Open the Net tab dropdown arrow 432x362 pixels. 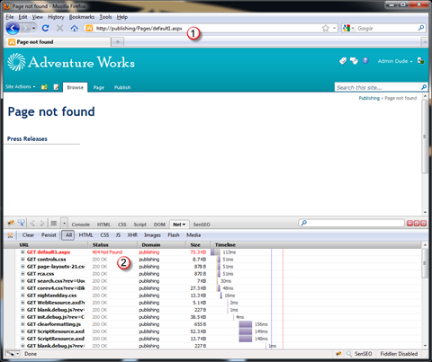(x=184, y=225)
